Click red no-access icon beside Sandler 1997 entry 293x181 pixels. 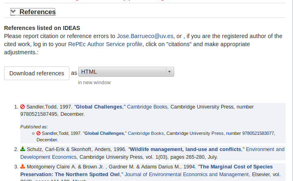23,107
